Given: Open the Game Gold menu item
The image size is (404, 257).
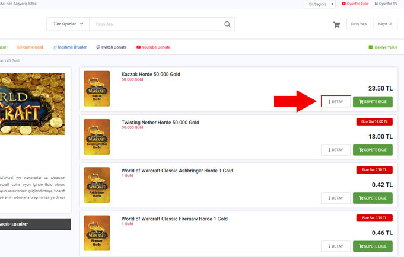Looking at the screenshot, I should point(30,47).
